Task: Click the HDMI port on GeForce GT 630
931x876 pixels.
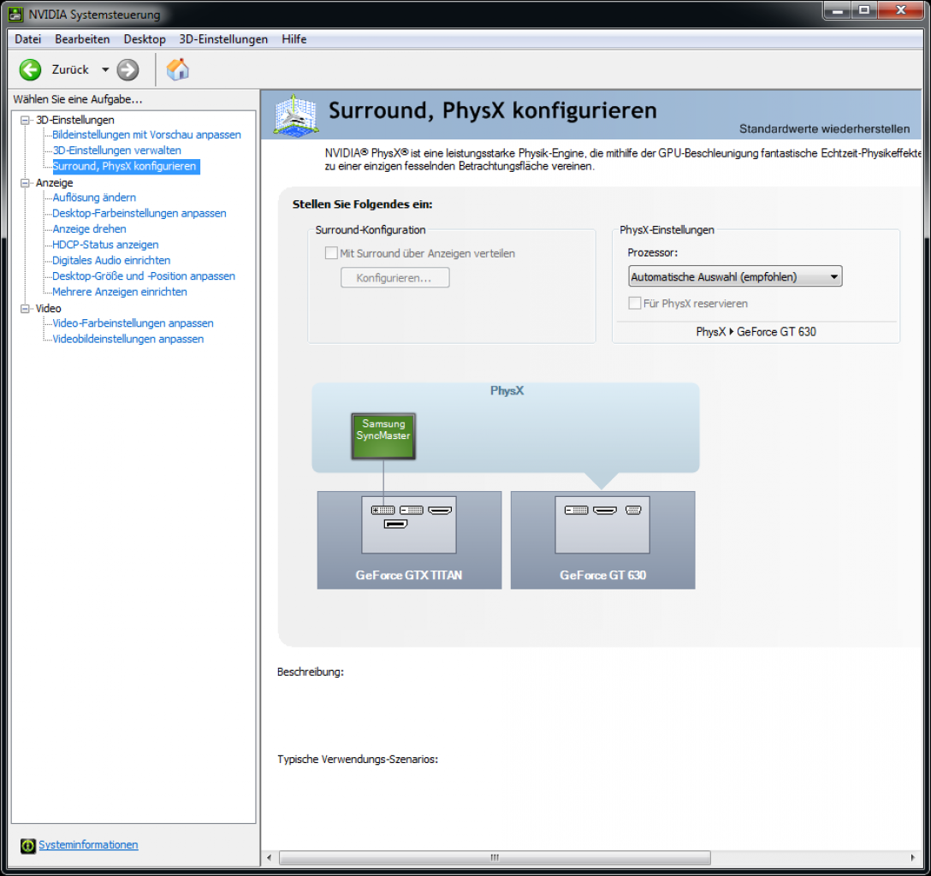Action: [605, 510]
